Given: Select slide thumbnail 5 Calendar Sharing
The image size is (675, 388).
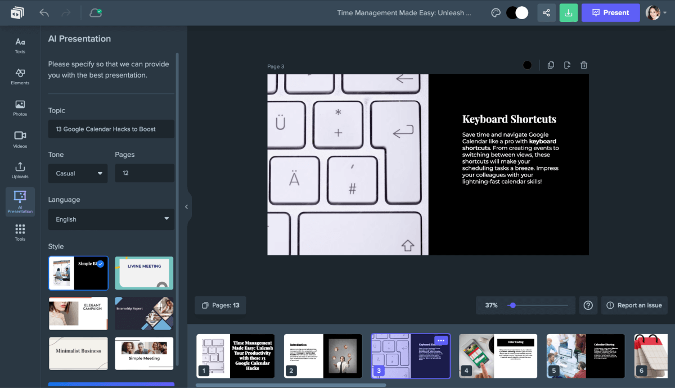Looking at the screenshot, I should (x=586, y=356).
